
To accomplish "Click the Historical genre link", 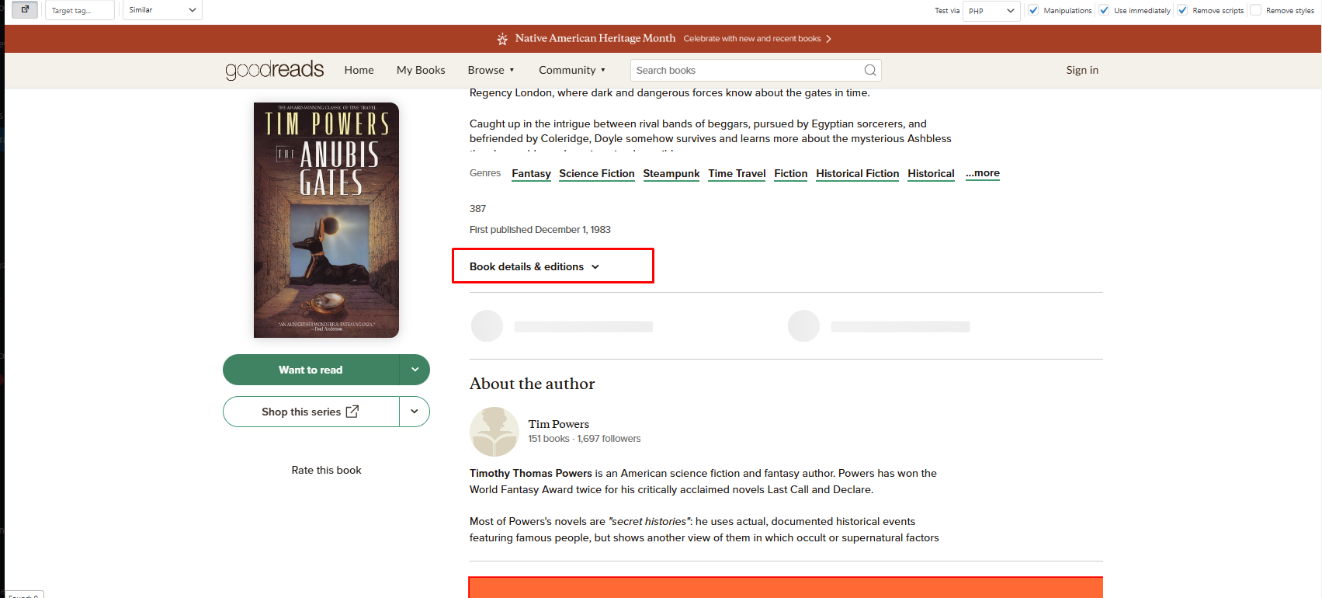I will [x=931, y=173].
